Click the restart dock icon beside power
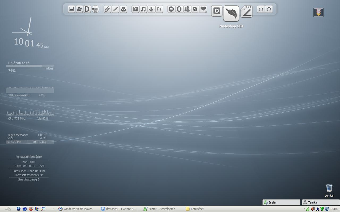 coord(269,9)
